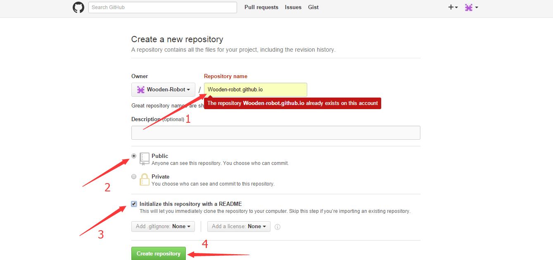Navigate to Gist

[313, 7]
